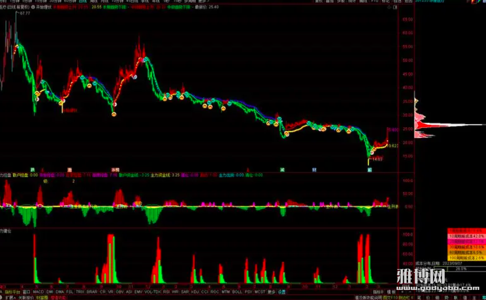Switch to the OBV indicator

(120, 292)
